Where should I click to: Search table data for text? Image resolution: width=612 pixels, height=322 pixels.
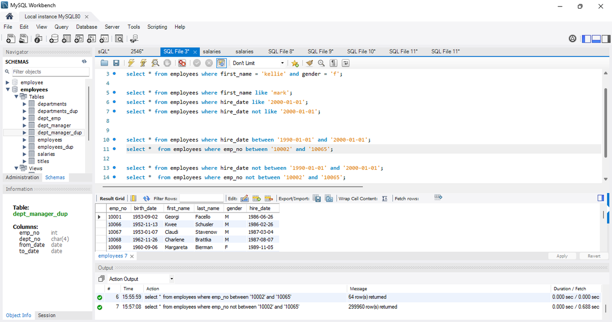[119, 38]
